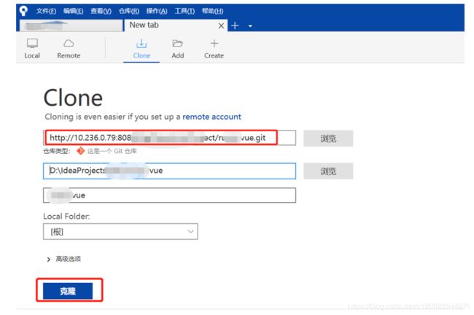Click the 克隆 button
Screen dimensions: 474x315
pyautogui.click(x=68, y=291)
